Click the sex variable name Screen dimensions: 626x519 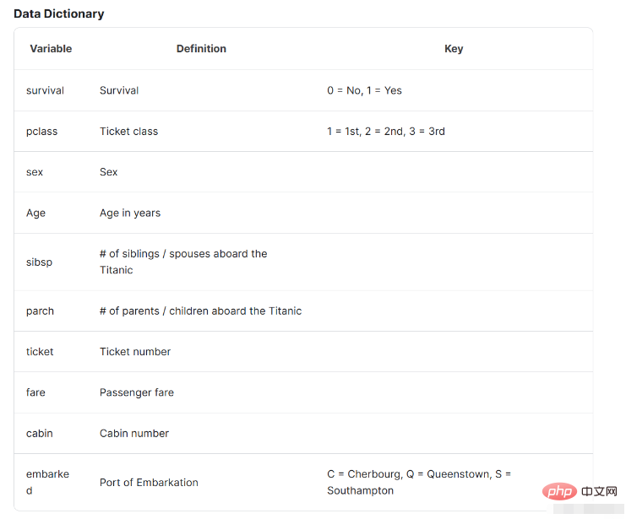coord(35,172)
